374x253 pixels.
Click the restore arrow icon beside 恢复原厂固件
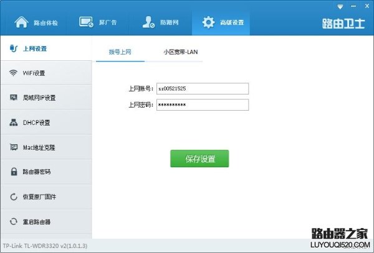[14, 196]
